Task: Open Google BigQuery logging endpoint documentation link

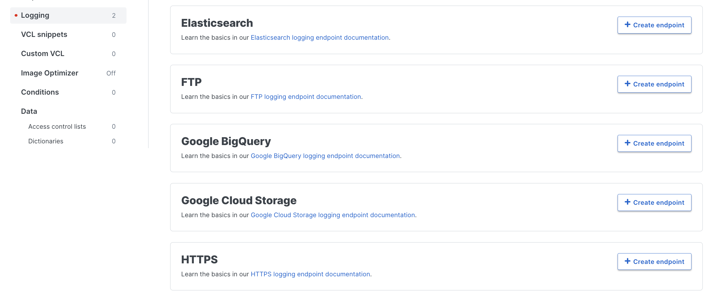Action: (x=325, y=156)
